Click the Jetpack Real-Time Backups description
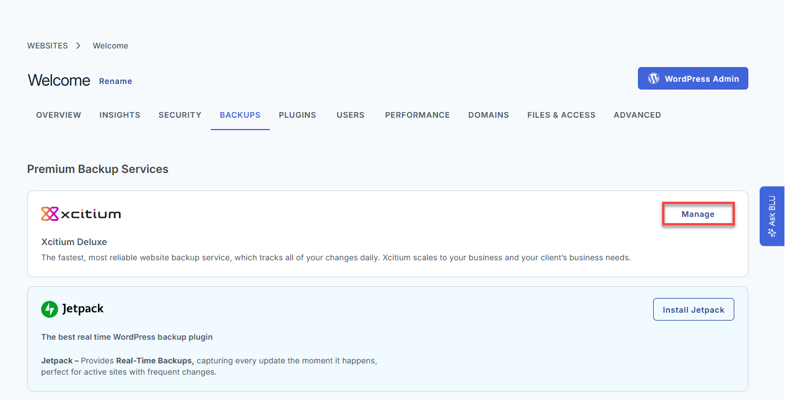785x400 pixels. point(209,366)
